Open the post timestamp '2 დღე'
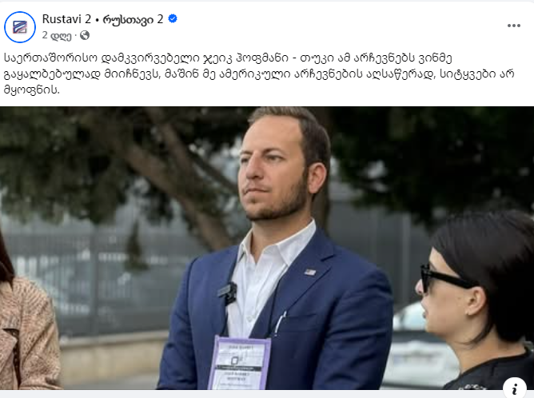534x398 pixels. [57, 35]
